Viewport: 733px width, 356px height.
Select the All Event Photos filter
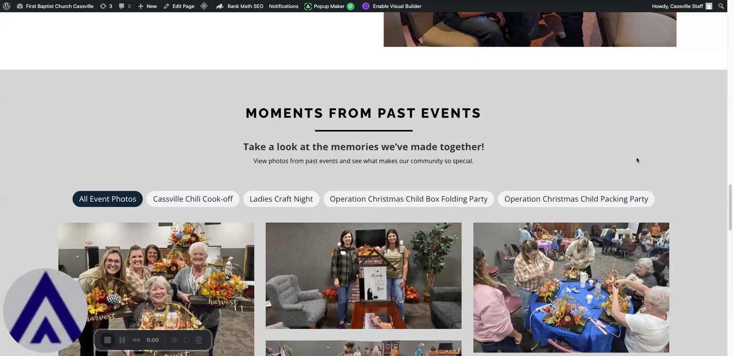pyautogui.click(x=107, y=199)
